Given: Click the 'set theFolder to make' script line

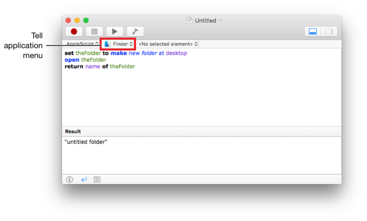Looking at the screenshot, I should pyautogui.click(x=126, y=53).
